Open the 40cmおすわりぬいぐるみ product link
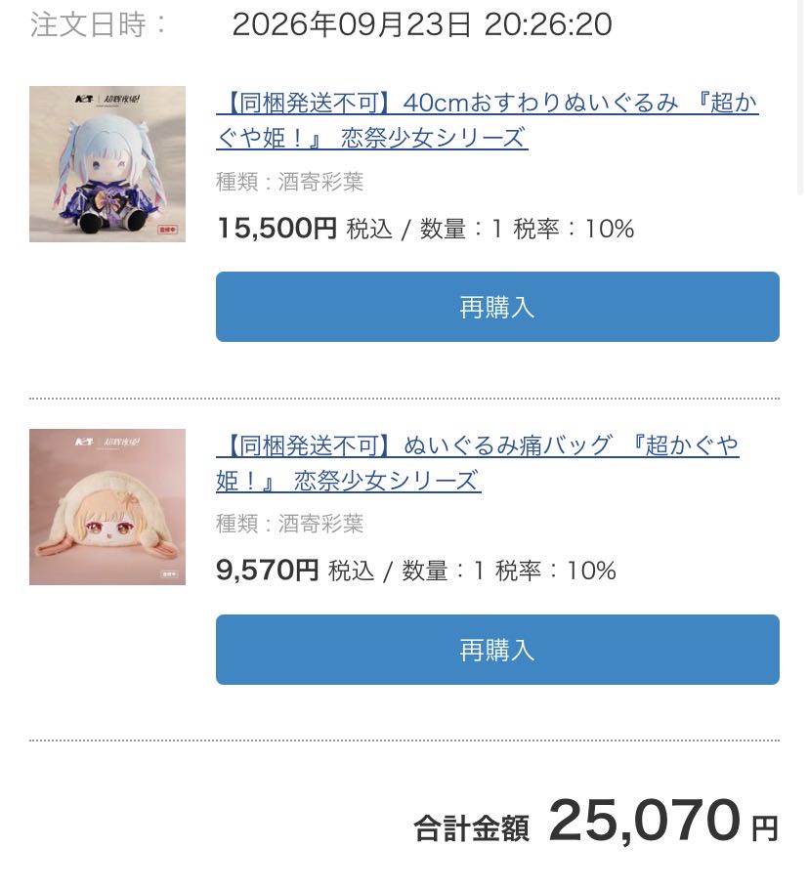Screen dimensions: 809x889 (x=487, y=119)
